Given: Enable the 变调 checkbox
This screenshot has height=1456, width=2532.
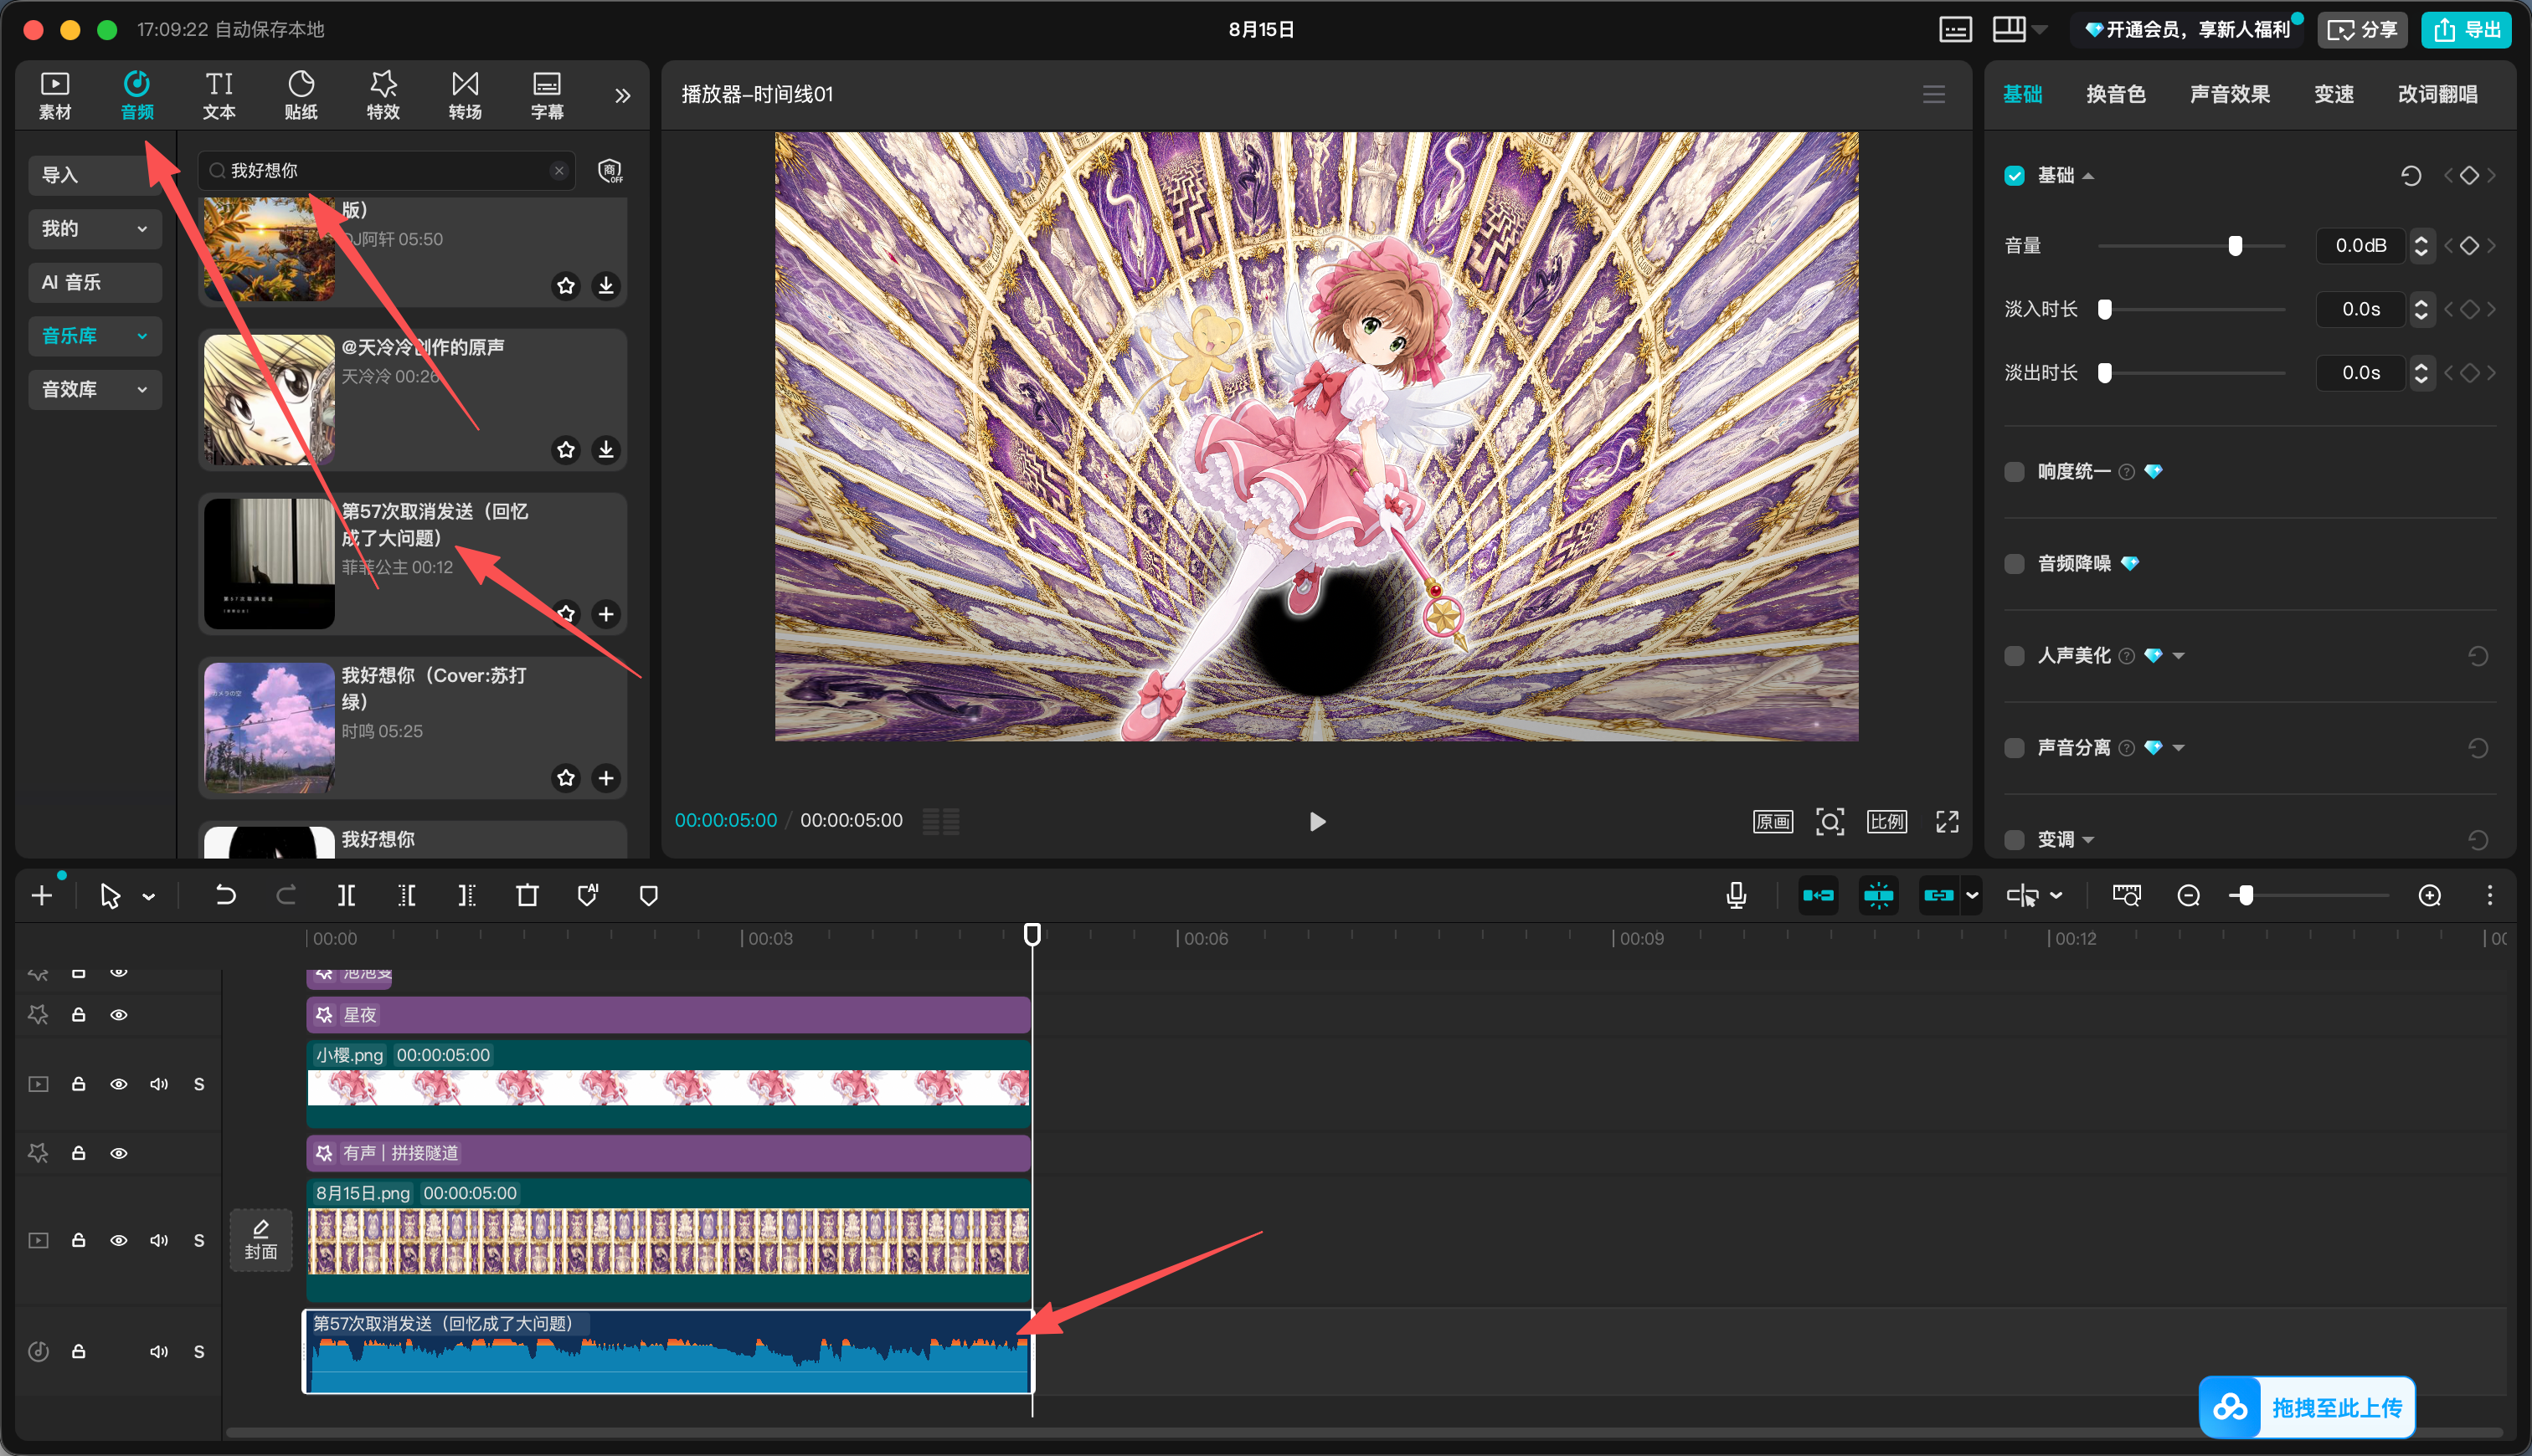Looking at the screenshot, I should pyautogui.click(x=2015, y=839).
